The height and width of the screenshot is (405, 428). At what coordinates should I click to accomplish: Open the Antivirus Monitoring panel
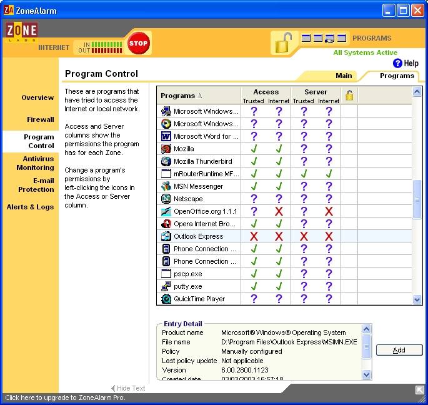click(x=35, y=163)
